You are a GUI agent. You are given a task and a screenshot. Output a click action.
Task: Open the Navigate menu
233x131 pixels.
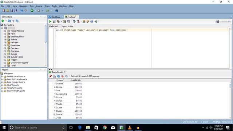(x=23, y=6)
